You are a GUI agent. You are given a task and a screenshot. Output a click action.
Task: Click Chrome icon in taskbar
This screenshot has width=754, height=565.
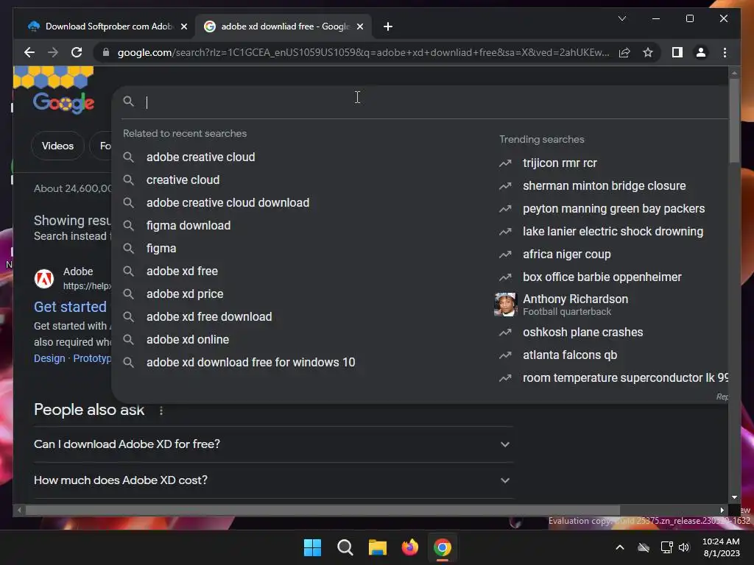(x=443, y=547)
